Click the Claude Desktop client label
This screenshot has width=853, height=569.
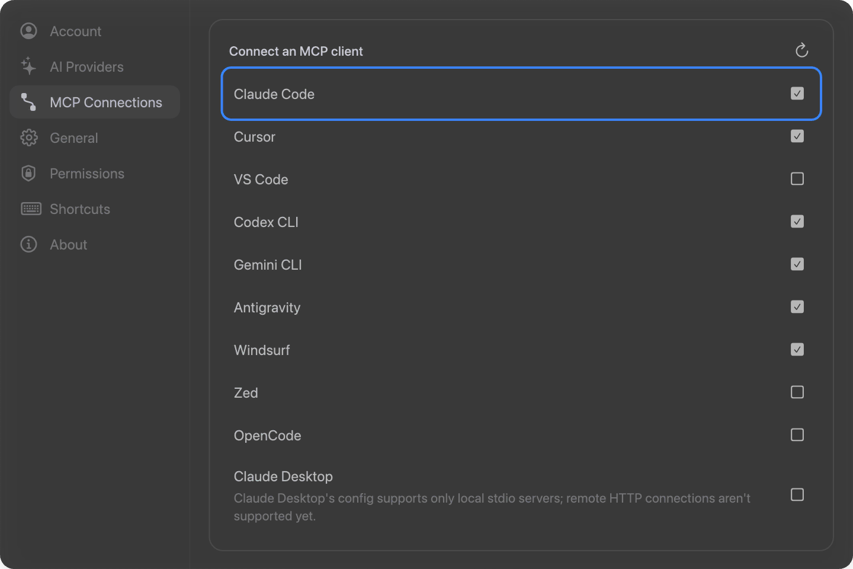point(283,477)
